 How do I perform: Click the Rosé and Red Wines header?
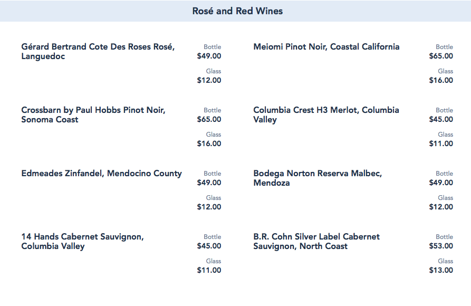click(x=237, y=11)
